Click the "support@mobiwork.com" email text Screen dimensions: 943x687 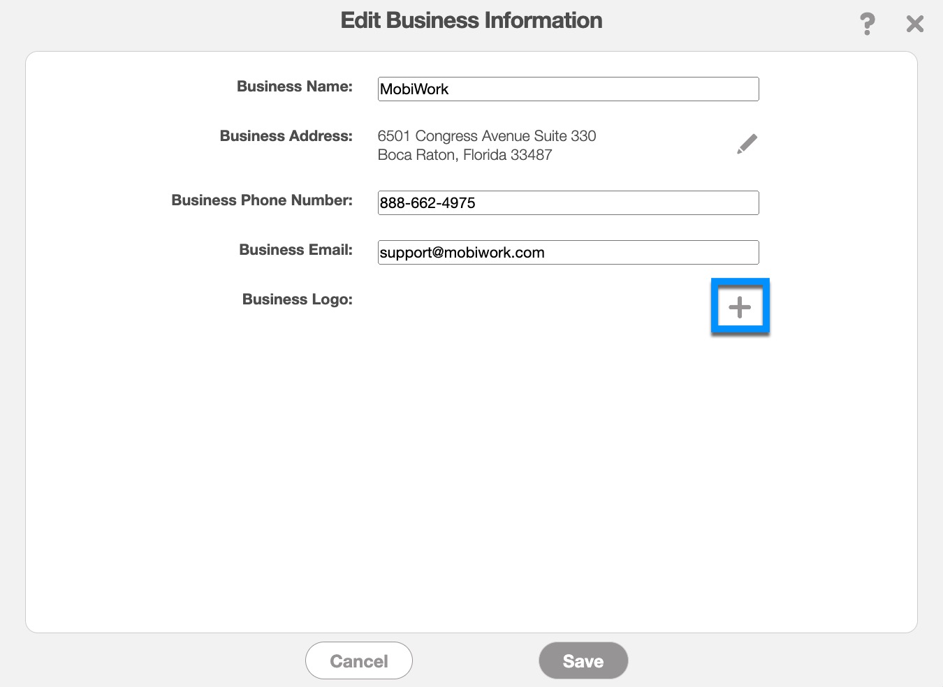(x=462, y=253)
